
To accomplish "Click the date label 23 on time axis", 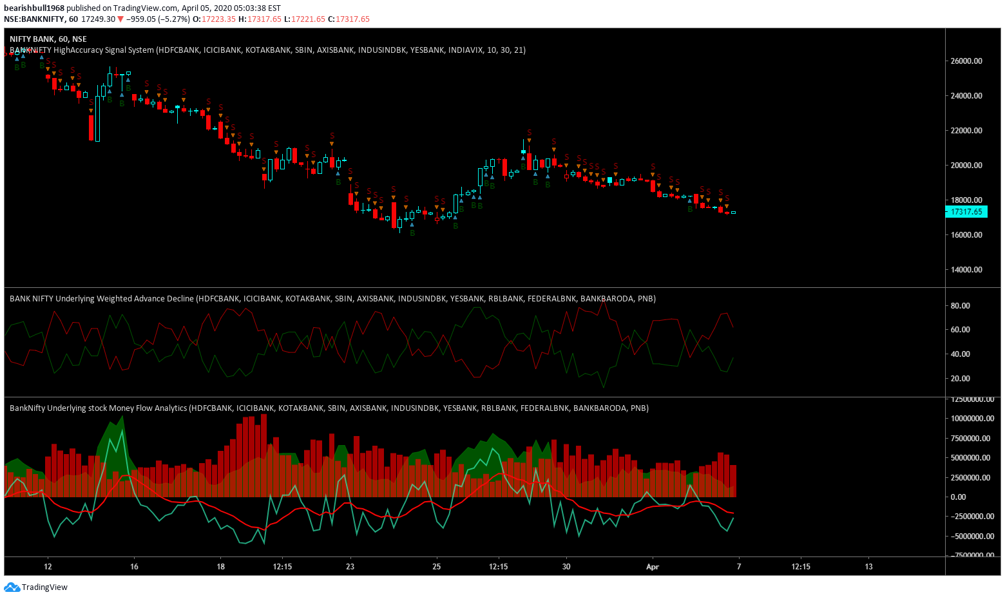I will 350,567.
